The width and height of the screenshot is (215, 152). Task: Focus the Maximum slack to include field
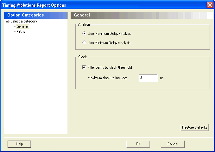click(x=148, y=78)
